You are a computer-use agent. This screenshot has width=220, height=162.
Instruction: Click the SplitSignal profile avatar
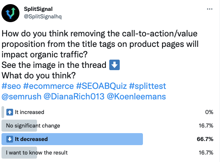pos(10,13)
